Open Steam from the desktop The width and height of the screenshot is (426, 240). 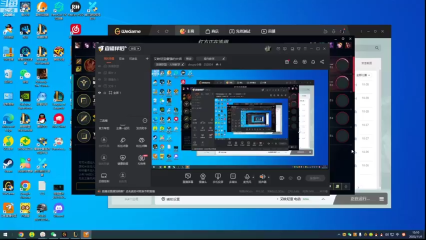8,166
